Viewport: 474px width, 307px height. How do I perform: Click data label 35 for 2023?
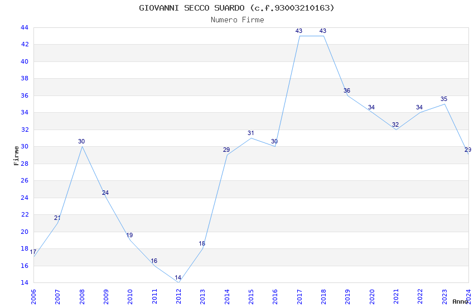click(444, 99)
